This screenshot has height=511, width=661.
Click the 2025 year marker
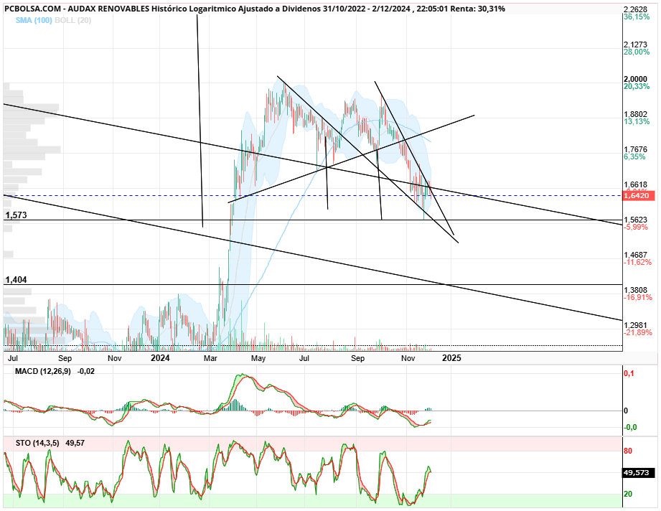(451, 358)
